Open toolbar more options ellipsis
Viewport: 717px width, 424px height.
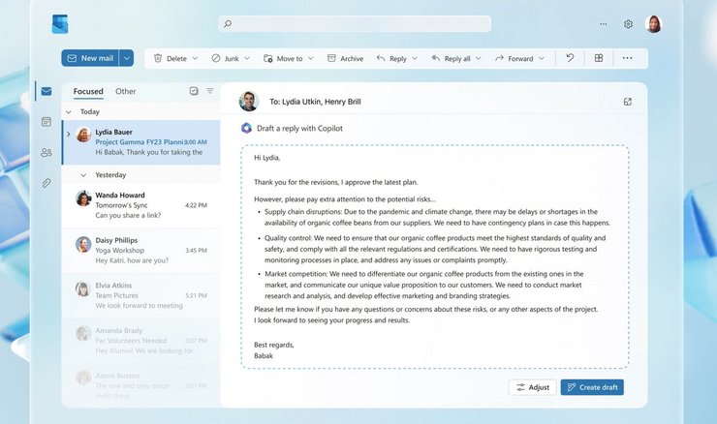(x=628, y=58)
